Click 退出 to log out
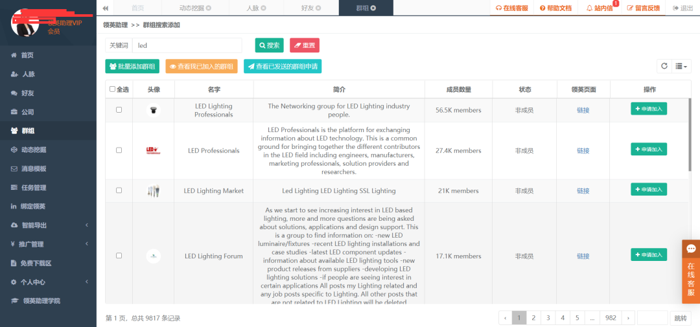This screenshot has width=700, height=327. pos(682,8)
